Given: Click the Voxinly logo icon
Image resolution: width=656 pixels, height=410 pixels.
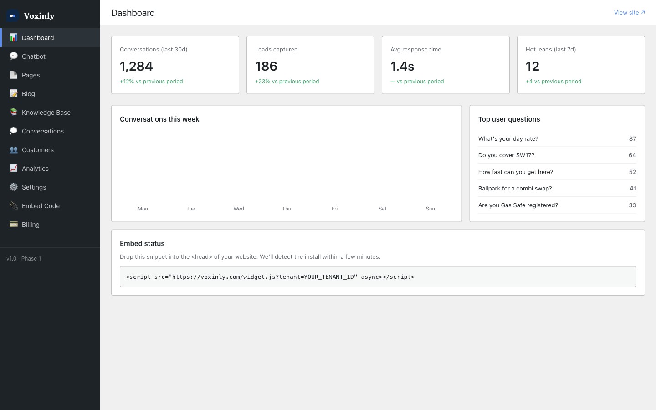Looking at the screenshot, I should pos(13,16).
